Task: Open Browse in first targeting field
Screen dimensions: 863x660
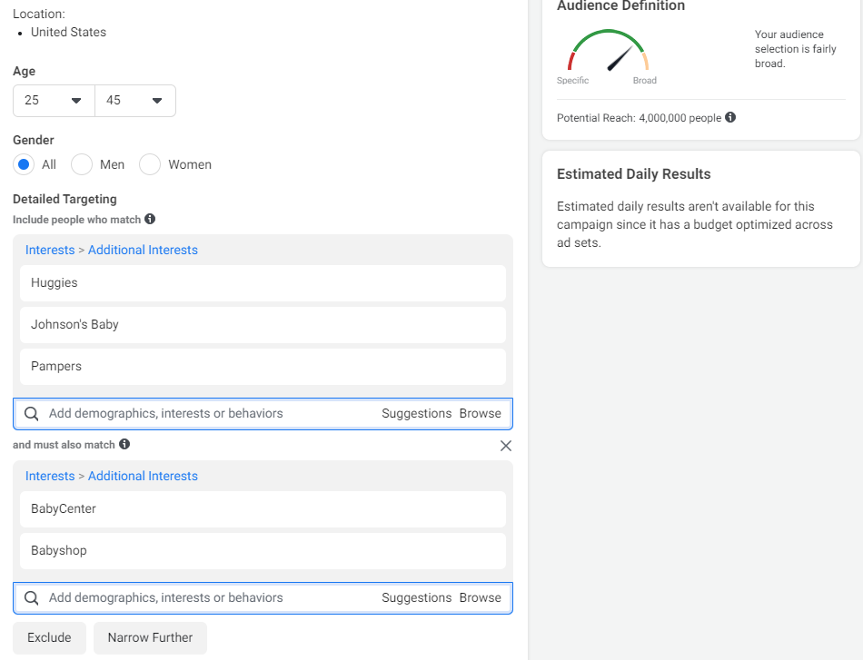Action: 480,414
